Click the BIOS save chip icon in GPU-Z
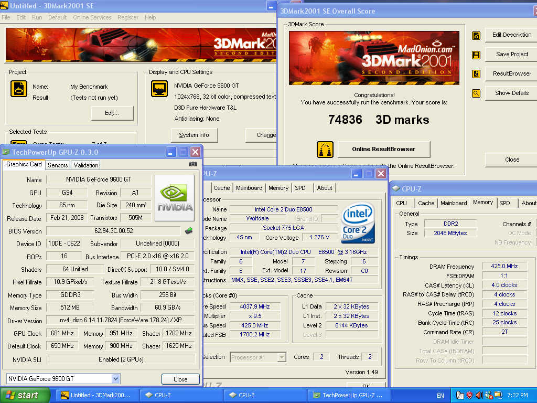 pyautogui.click(x=189, y=231)
